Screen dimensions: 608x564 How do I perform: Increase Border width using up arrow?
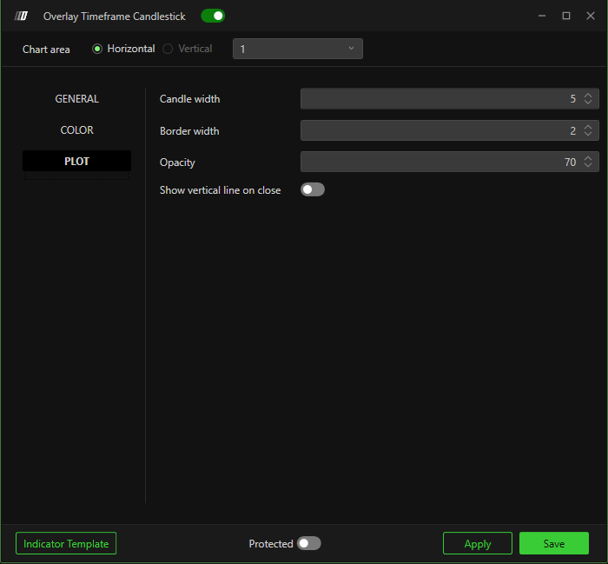click(x=588, y=127)
